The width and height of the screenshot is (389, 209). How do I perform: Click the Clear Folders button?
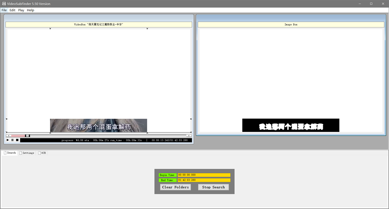coord(175,187)
